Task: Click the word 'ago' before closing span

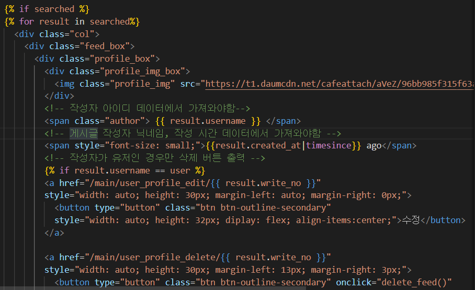Action: pyautogui.click(x=374, y=146)
